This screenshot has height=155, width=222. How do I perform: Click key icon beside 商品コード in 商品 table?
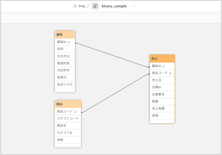[75, 112]
